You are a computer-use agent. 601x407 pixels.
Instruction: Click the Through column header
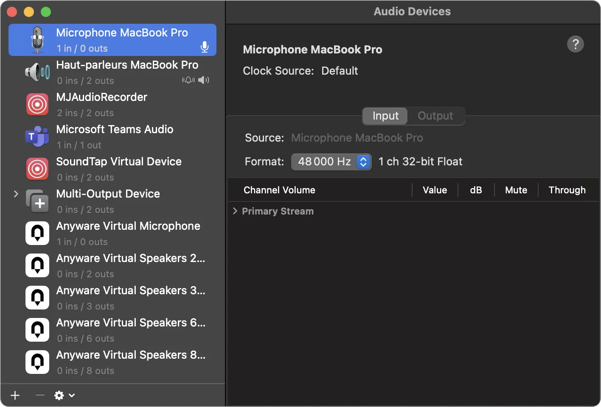tap(567, 190)
